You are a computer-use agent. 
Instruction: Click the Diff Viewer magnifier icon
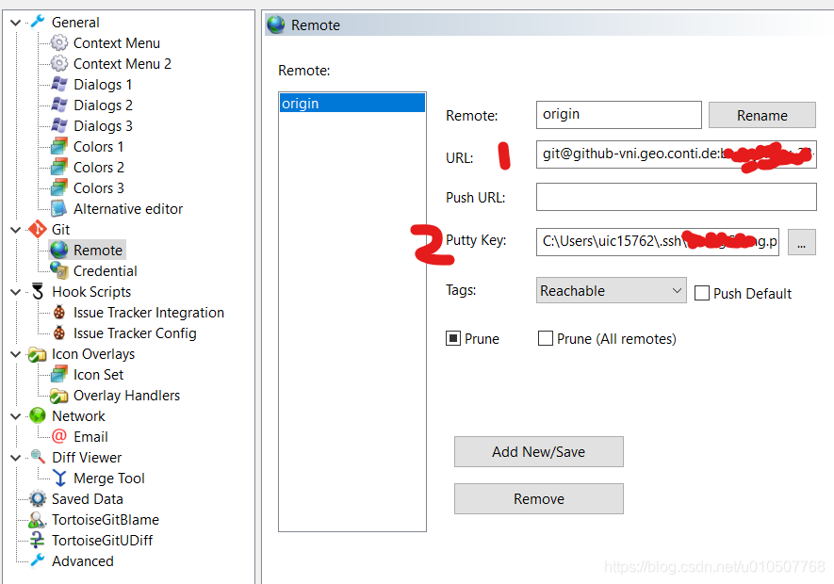[x=38, y=458]
